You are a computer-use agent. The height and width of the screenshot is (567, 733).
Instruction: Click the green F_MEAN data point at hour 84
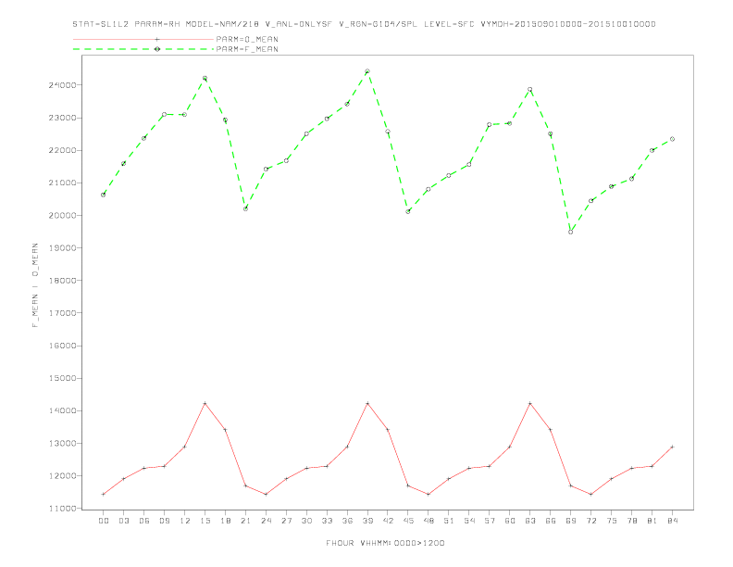tap(672, 139)
